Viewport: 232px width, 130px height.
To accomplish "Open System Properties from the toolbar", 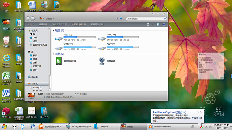I will click(x=43, y=25).
